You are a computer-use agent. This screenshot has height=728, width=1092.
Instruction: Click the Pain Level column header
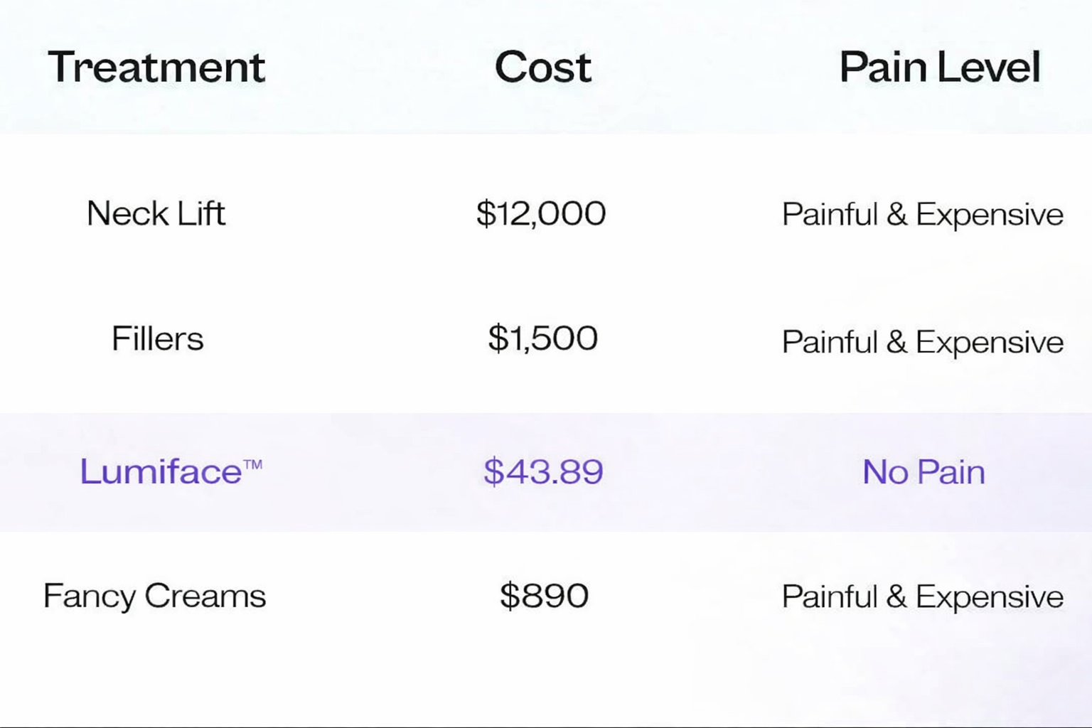coord(939,68)
